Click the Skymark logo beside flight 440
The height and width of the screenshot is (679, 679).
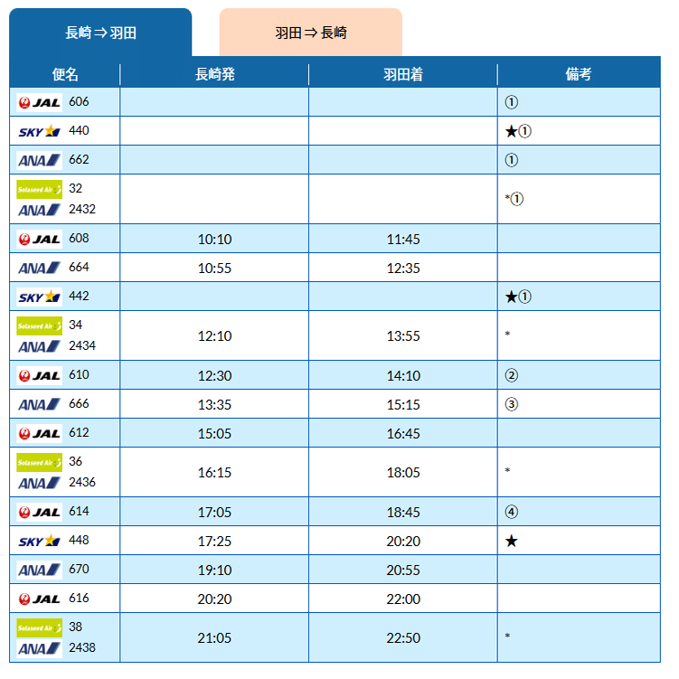tap(40, 131)
